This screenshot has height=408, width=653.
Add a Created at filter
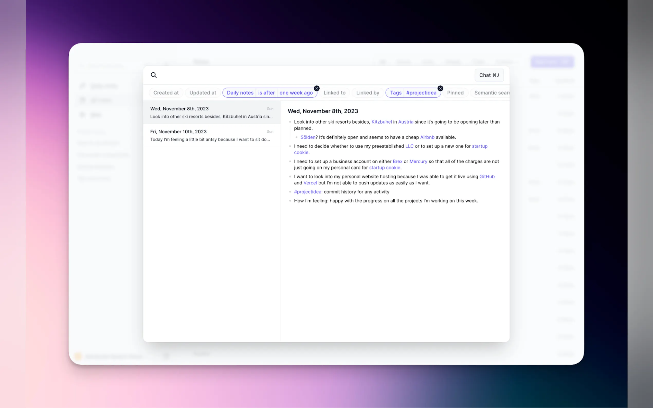pos(166,92)
